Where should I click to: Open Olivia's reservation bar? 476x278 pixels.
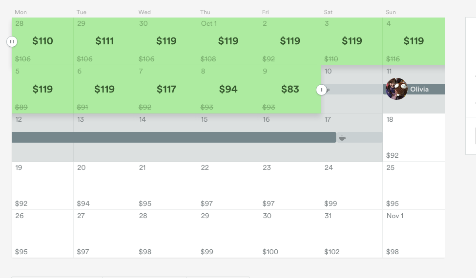pos(414,89)
